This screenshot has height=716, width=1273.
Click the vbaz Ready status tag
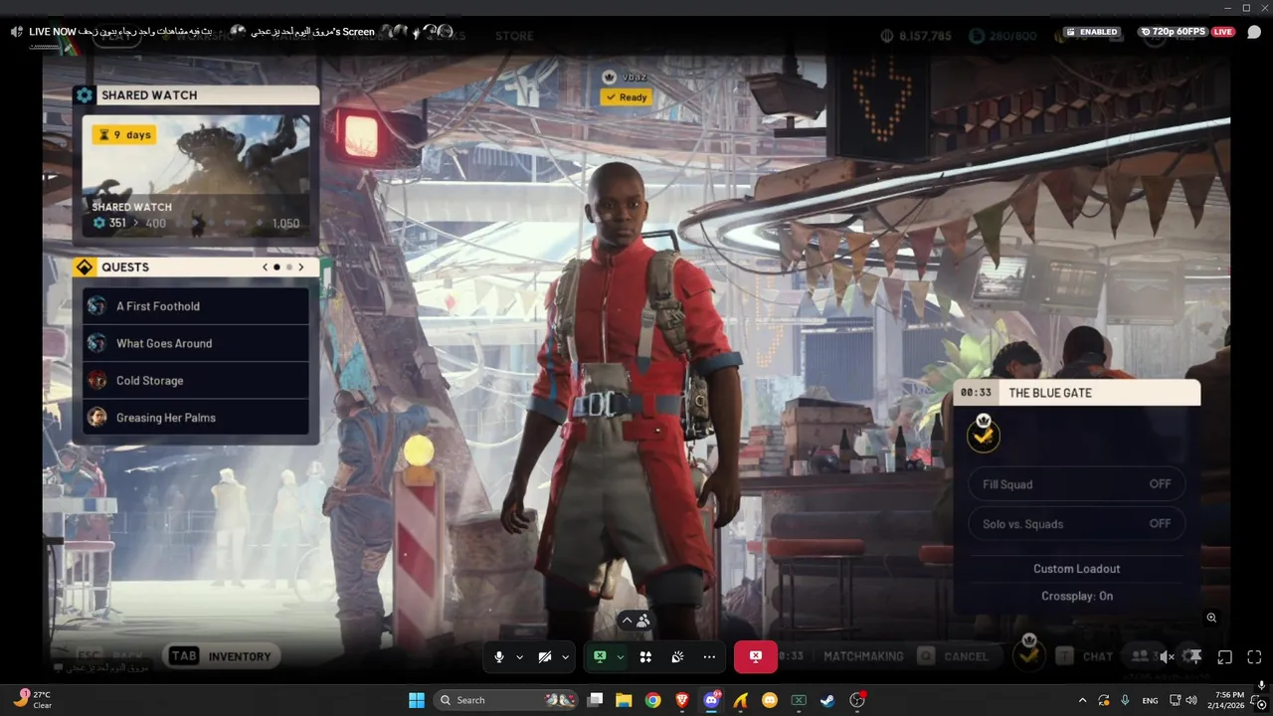626,97
